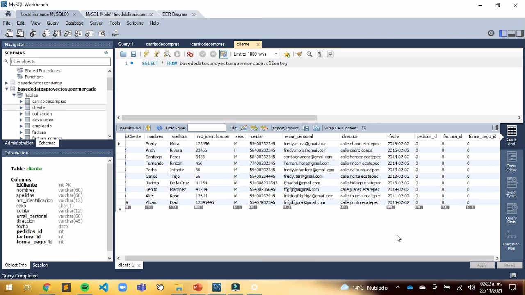View the Execution Plan panel

[x=511, y=240]
